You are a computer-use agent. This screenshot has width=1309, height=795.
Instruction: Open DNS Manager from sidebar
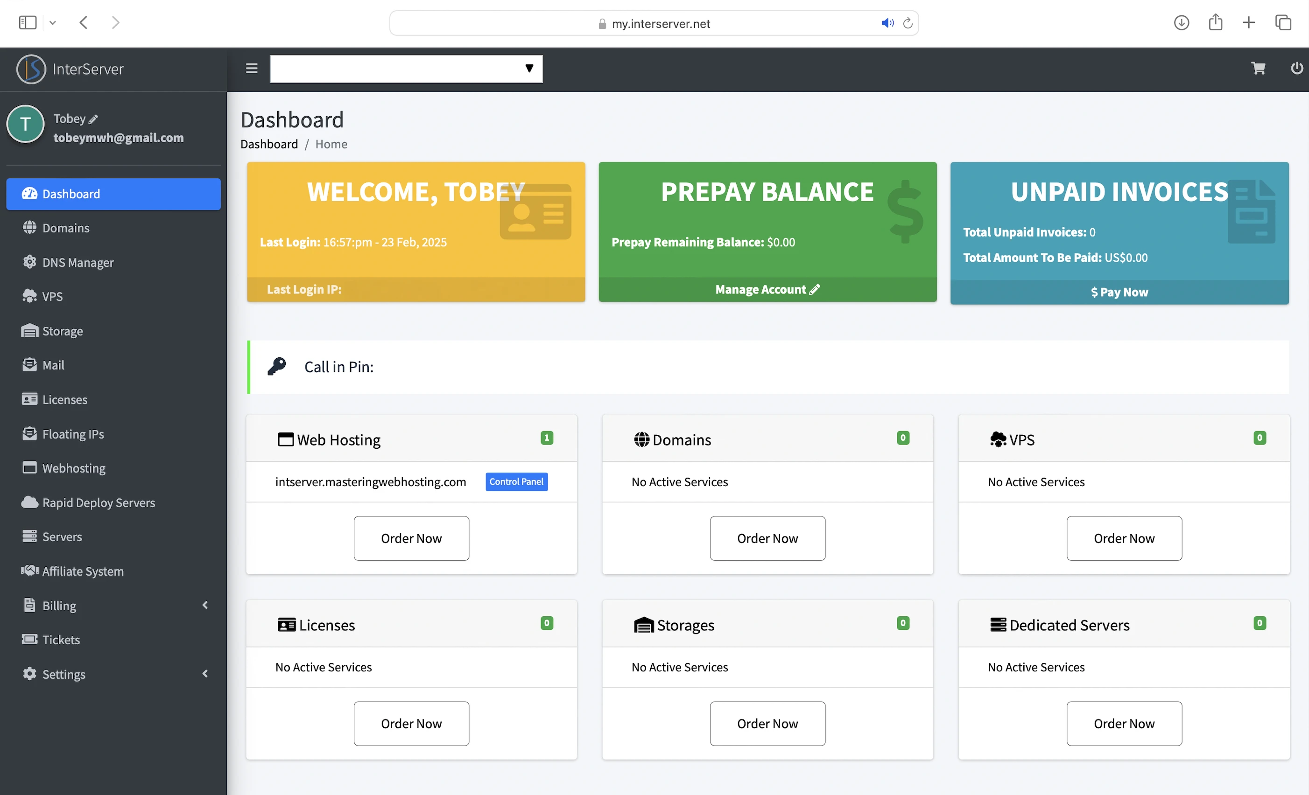(x=77, y=262)
